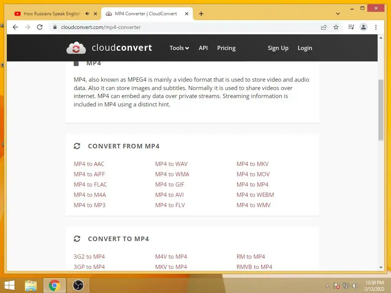Screen dimensions: 391x293
Task: Open the tab search chevron
Action: 338,14
